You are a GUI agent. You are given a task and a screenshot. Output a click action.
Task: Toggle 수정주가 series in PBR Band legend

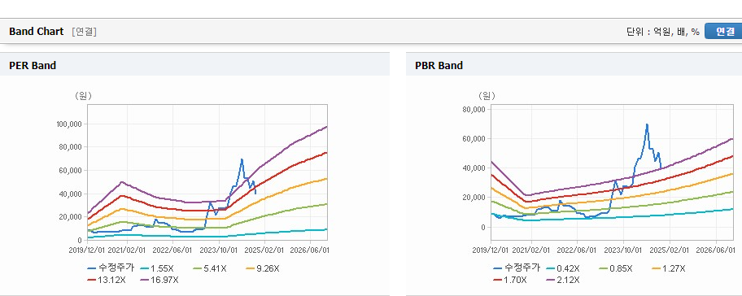[x=517, y=268]
